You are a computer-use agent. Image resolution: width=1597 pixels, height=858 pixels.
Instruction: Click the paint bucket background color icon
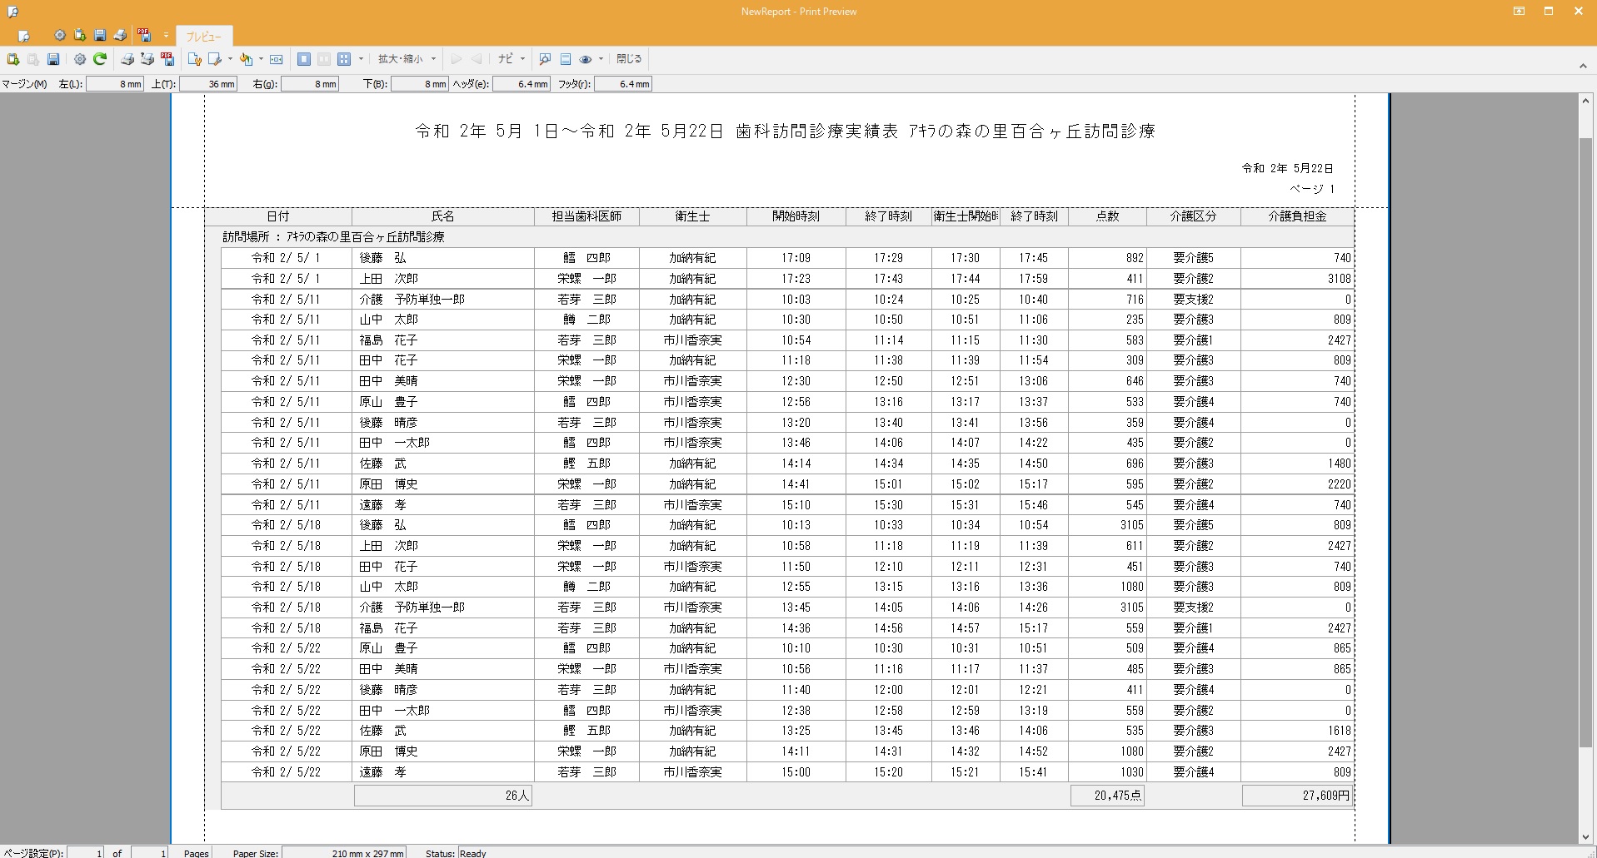point(246,59)
